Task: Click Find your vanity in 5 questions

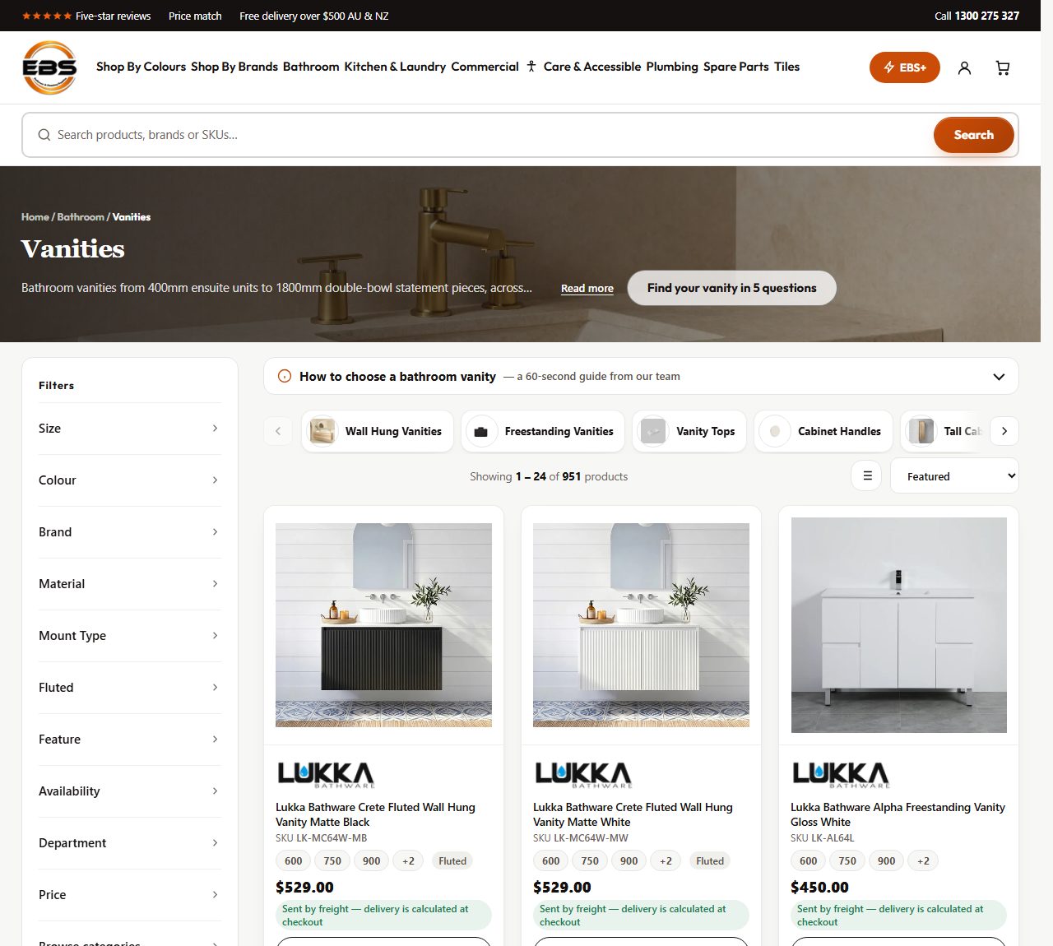Action: coord(731,288)
